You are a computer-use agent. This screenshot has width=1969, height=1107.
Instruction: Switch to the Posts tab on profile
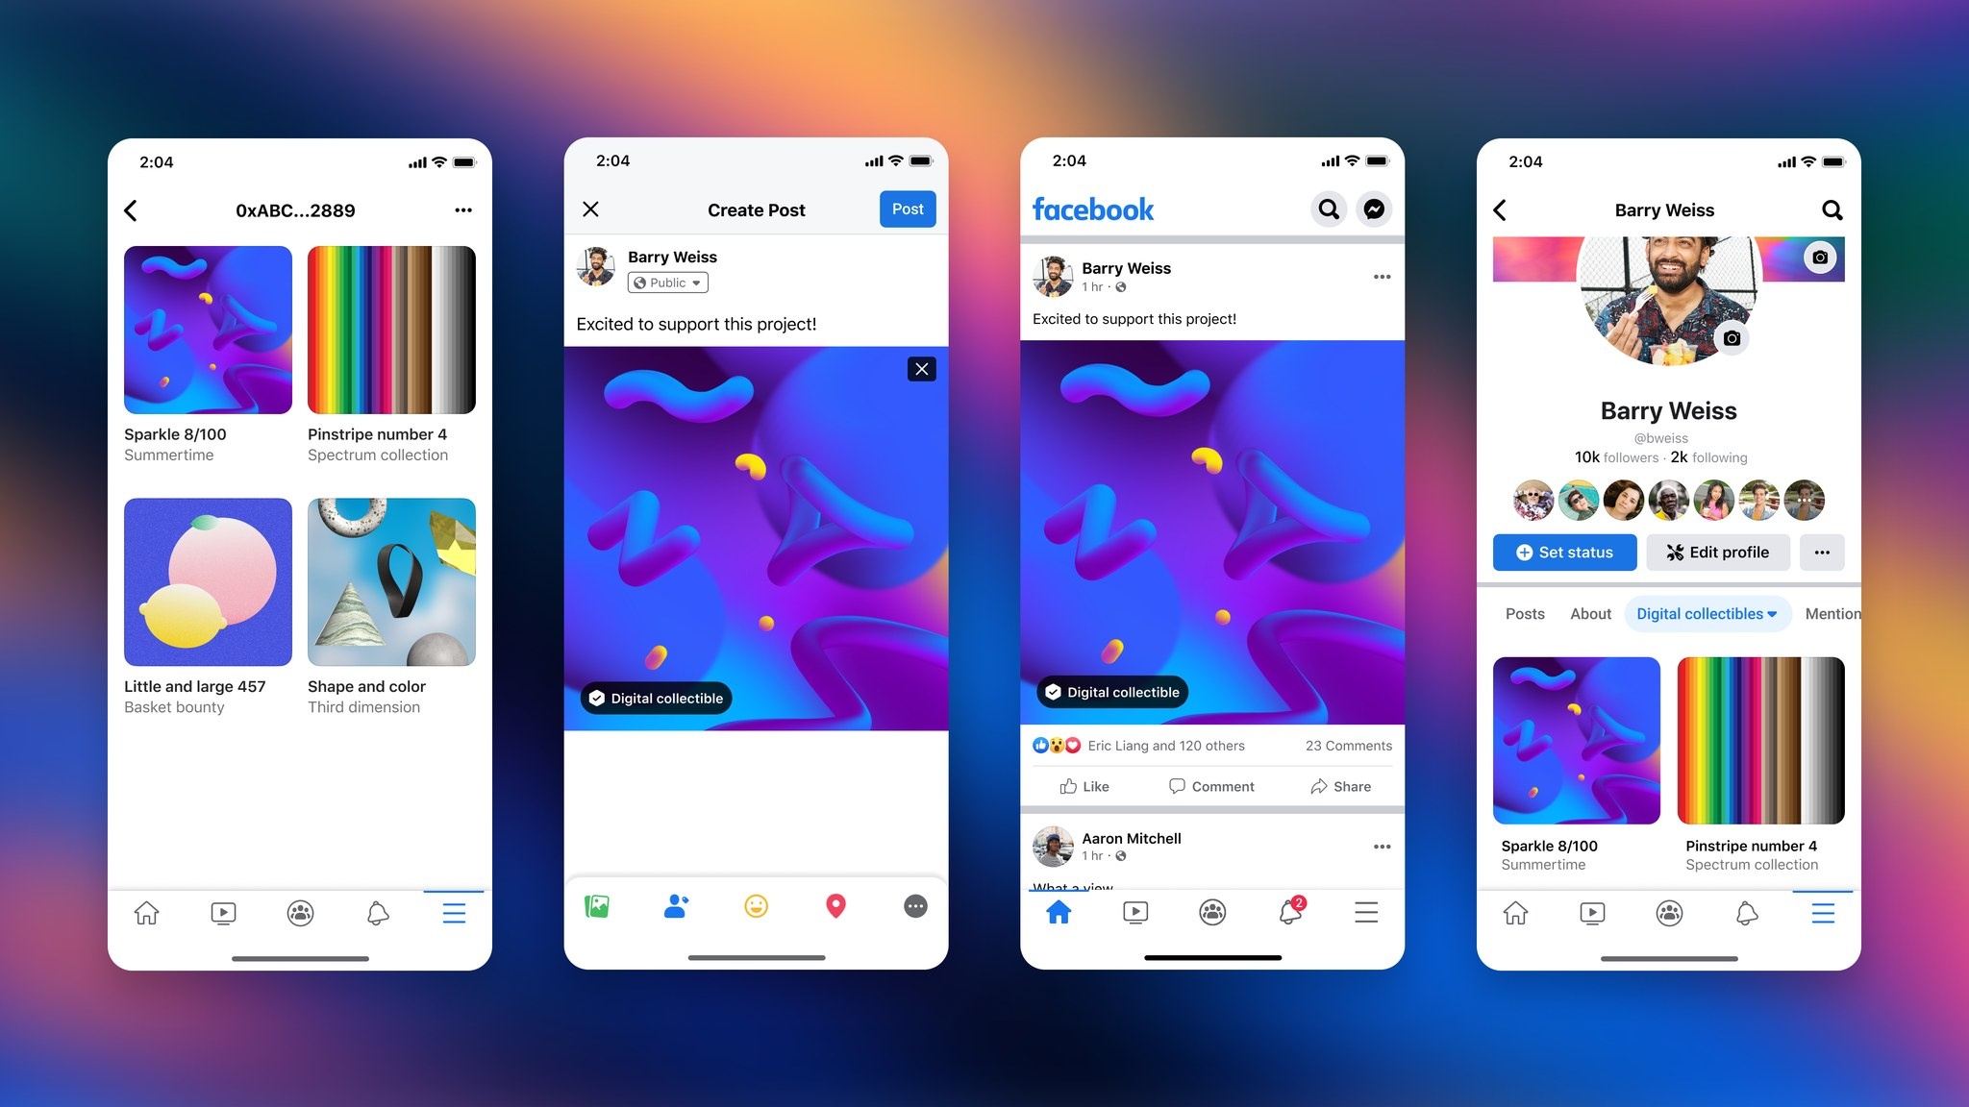(x=1526, y=614)
